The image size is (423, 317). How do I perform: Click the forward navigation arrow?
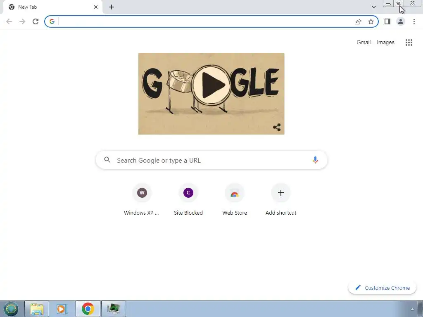point(22,21)
